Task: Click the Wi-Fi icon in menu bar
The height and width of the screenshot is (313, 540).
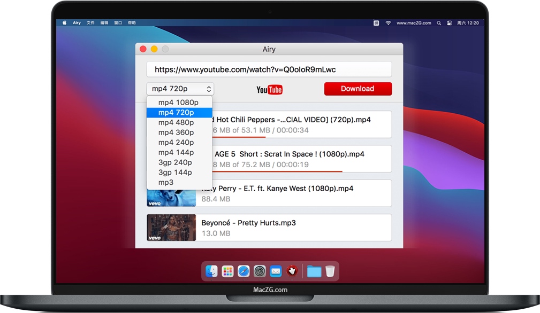Action: pyautogui.click(x=389, y=23)
